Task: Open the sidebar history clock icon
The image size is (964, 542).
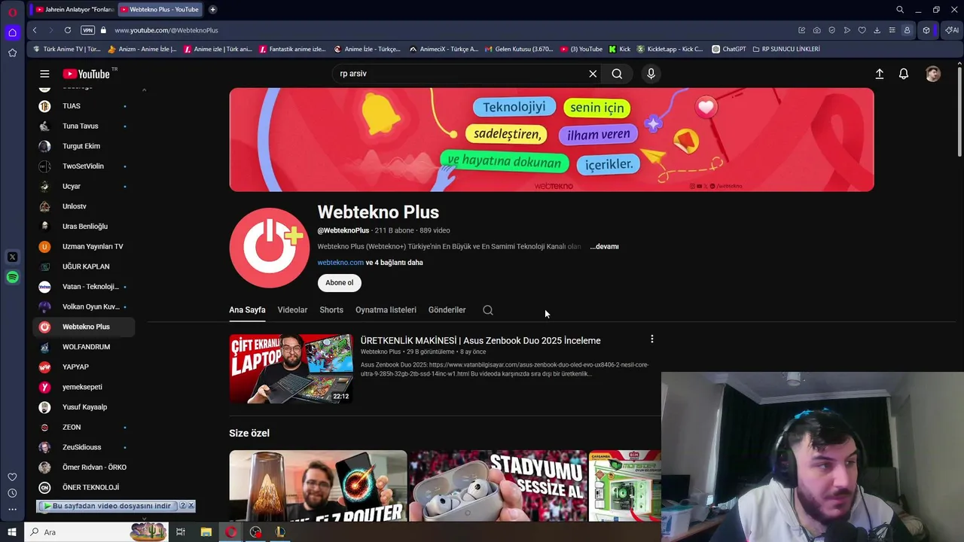Action: pos(12,493)
